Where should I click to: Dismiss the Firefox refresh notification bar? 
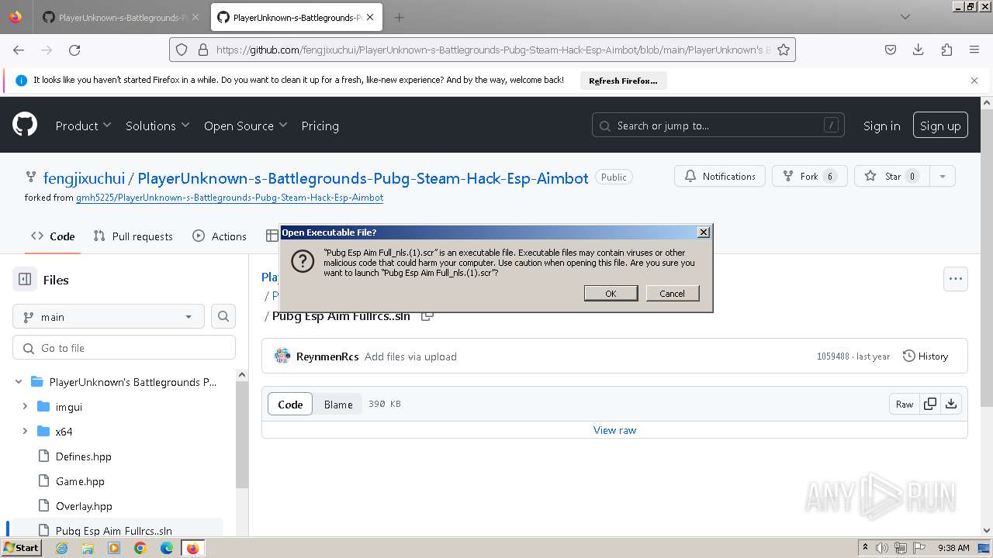pos(974,81)
